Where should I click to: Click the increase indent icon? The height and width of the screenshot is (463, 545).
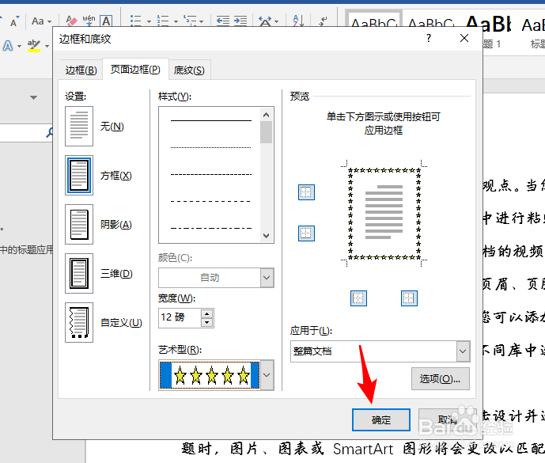240,21
